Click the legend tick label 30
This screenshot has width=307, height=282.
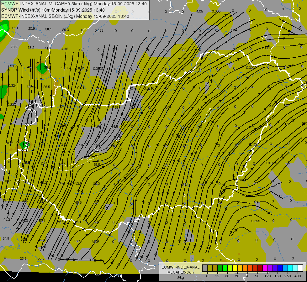(227, 276)
